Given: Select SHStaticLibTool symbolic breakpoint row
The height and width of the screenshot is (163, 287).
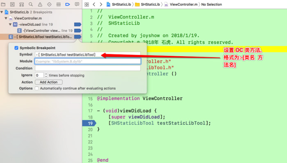Looking at the screenshot, I should coord(41,37).
